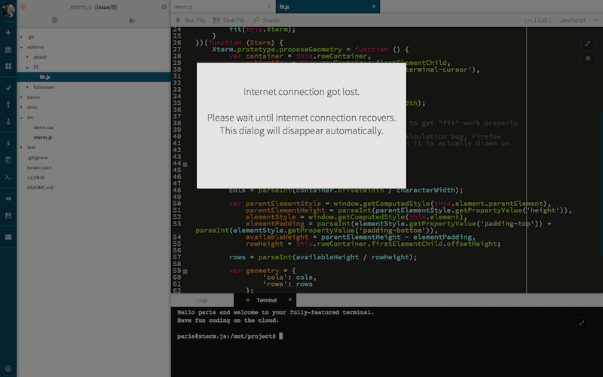Click the plus icon in left sidebar
The image size is (603, 377).
point(8,33)
